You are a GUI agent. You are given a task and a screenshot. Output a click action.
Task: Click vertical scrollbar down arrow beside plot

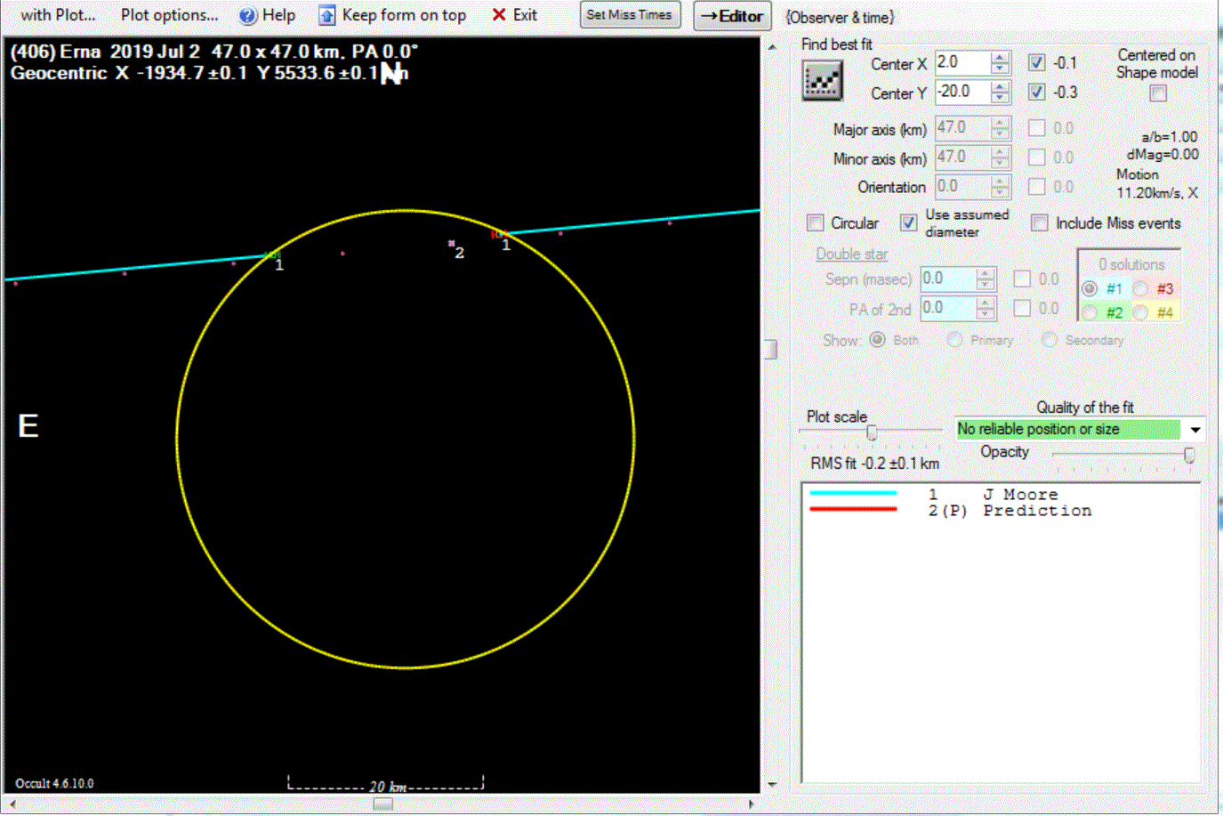coord(771,784)
